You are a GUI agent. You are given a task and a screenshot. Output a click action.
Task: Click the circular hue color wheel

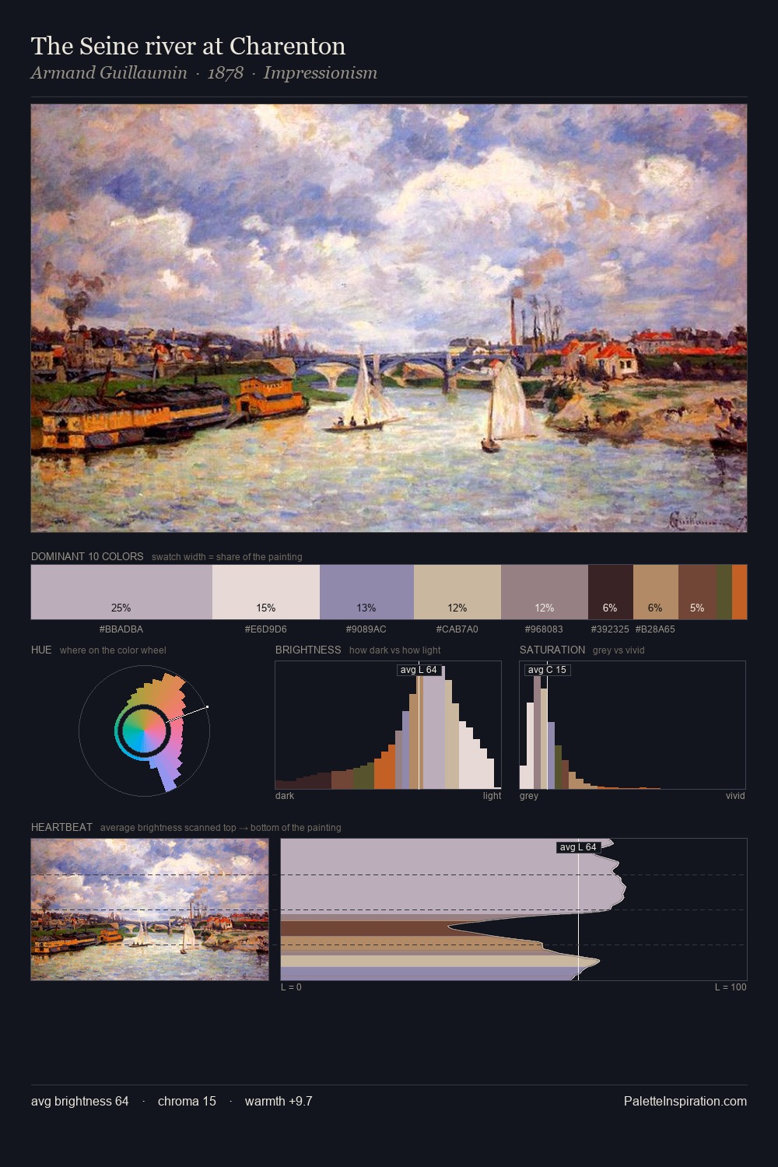tap(144, 731)
